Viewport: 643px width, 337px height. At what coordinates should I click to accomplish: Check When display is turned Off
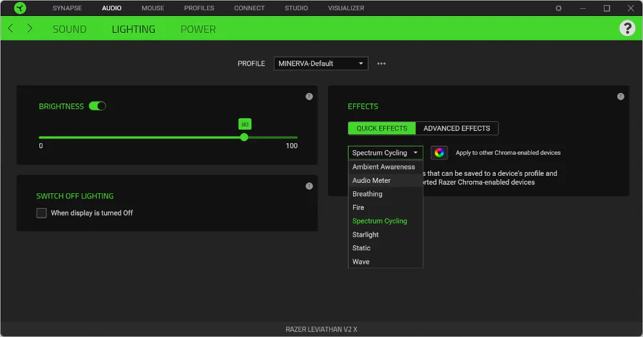41,213
